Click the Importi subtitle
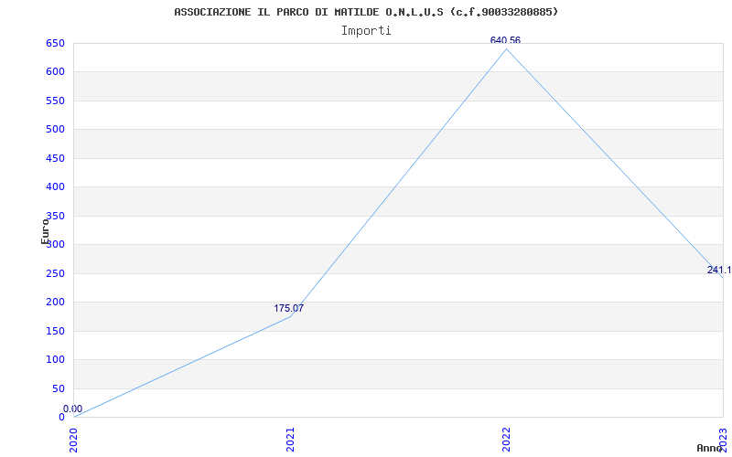Viewport: 732px width, 457px height. pyautogui.click(x=366, y=31)
